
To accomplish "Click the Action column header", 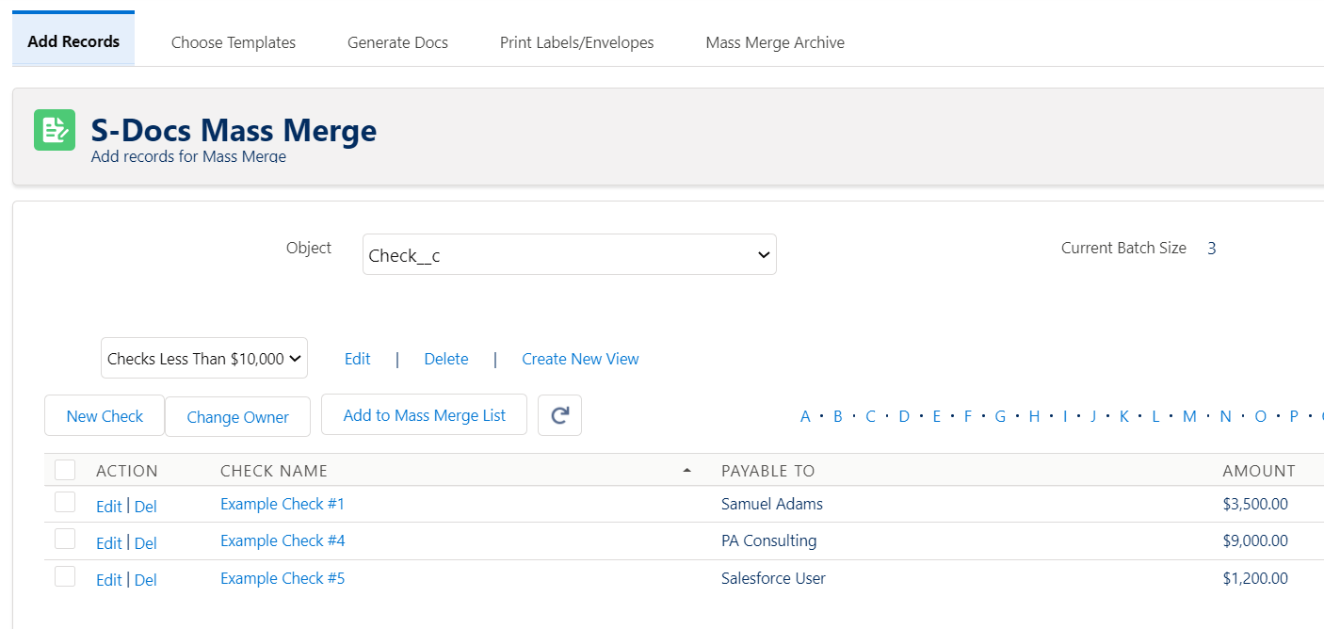I will tap(127, 471).
